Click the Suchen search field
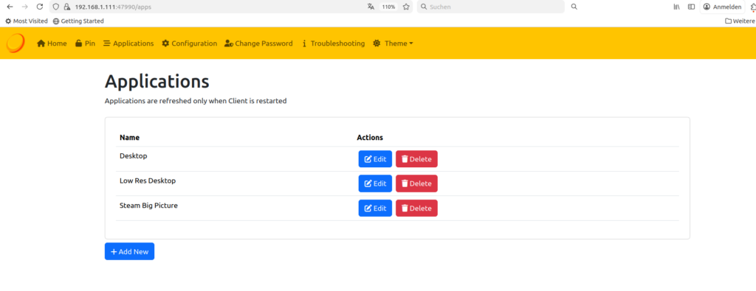The height and width of the screenshot is (291, 756). click(x=491, y=7)
